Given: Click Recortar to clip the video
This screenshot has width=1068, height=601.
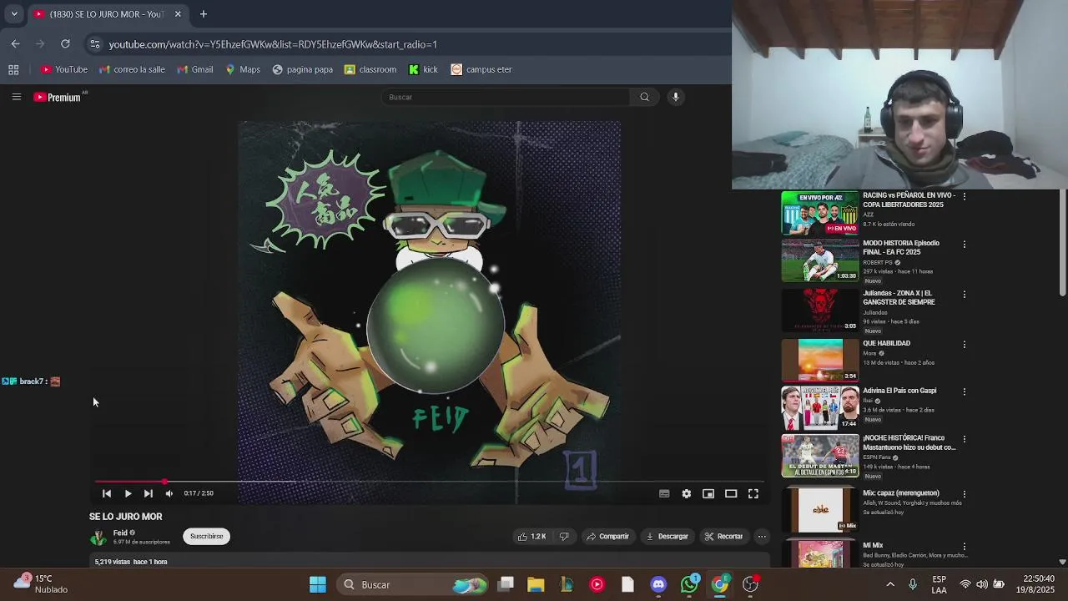Looking at the screenshot, I should (x=723, y=537).
